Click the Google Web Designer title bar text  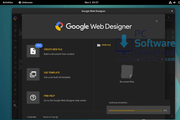coord(93,11)
